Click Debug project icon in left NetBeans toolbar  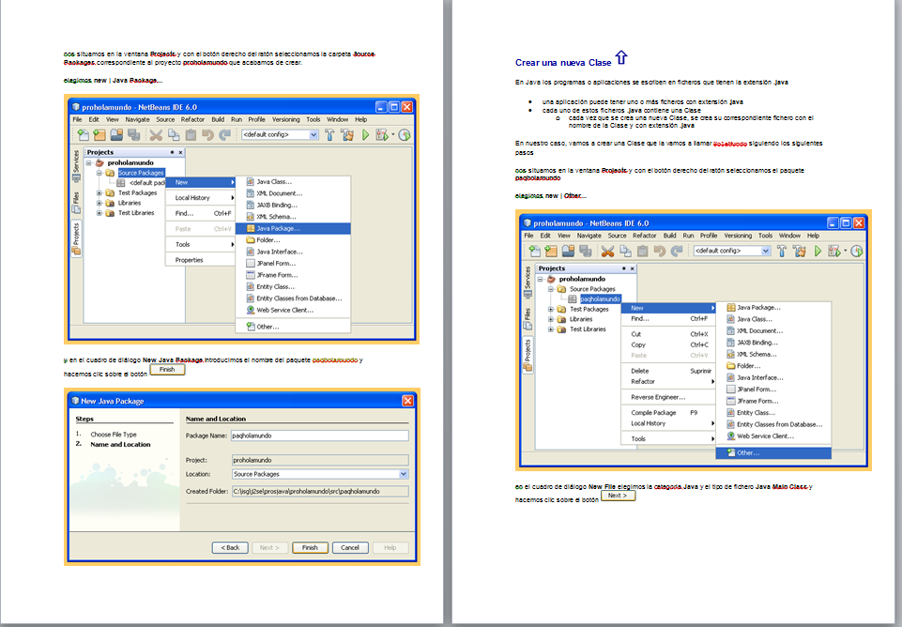click(x=382, y=135)
